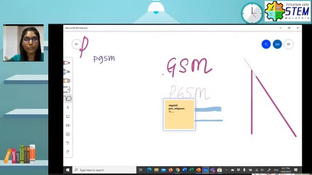Insert an image from toolbar
The height and width of the screenshot is (175, 312).
point(68,125)
